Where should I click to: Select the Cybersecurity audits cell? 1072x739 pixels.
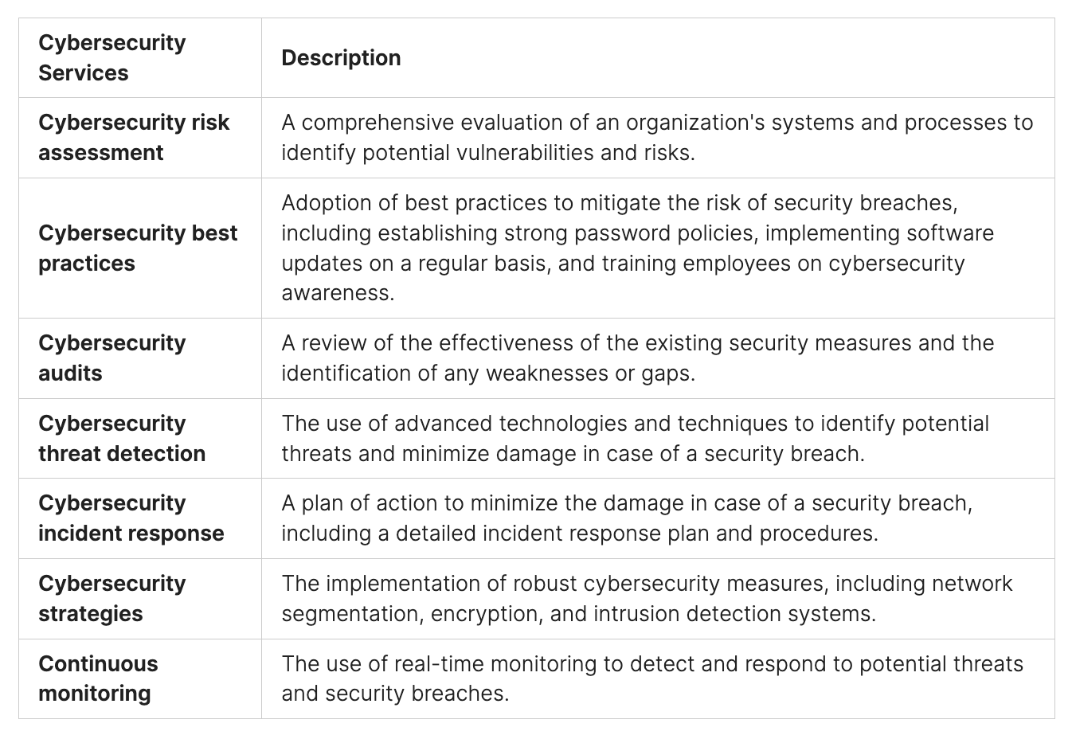pyautogui.click(x=112, y=358)
